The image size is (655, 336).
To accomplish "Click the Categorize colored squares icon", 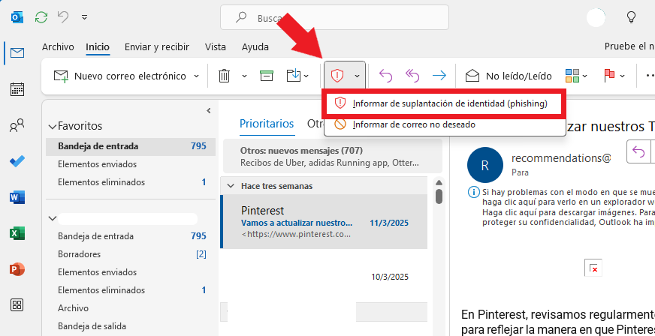I will (572, 76).
